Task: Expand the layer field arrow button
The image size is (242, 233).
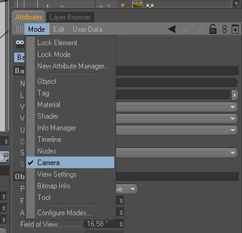Action: tap(235, 95)
